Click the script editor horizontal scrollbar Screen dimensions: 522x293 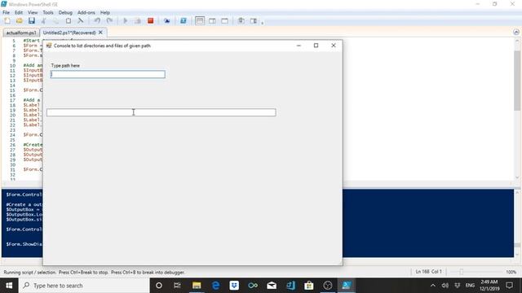coord(258,183)
